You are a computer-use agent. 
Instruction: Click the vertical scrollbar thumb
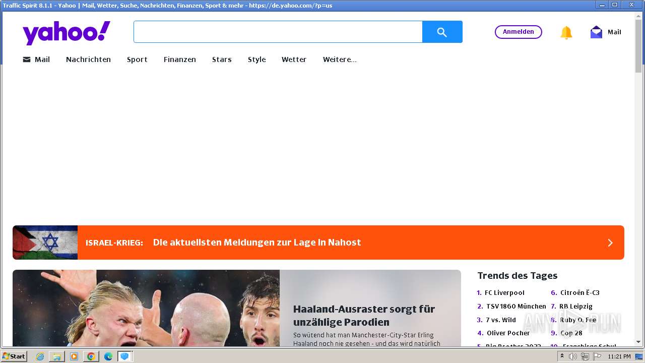tap(639, 47)
